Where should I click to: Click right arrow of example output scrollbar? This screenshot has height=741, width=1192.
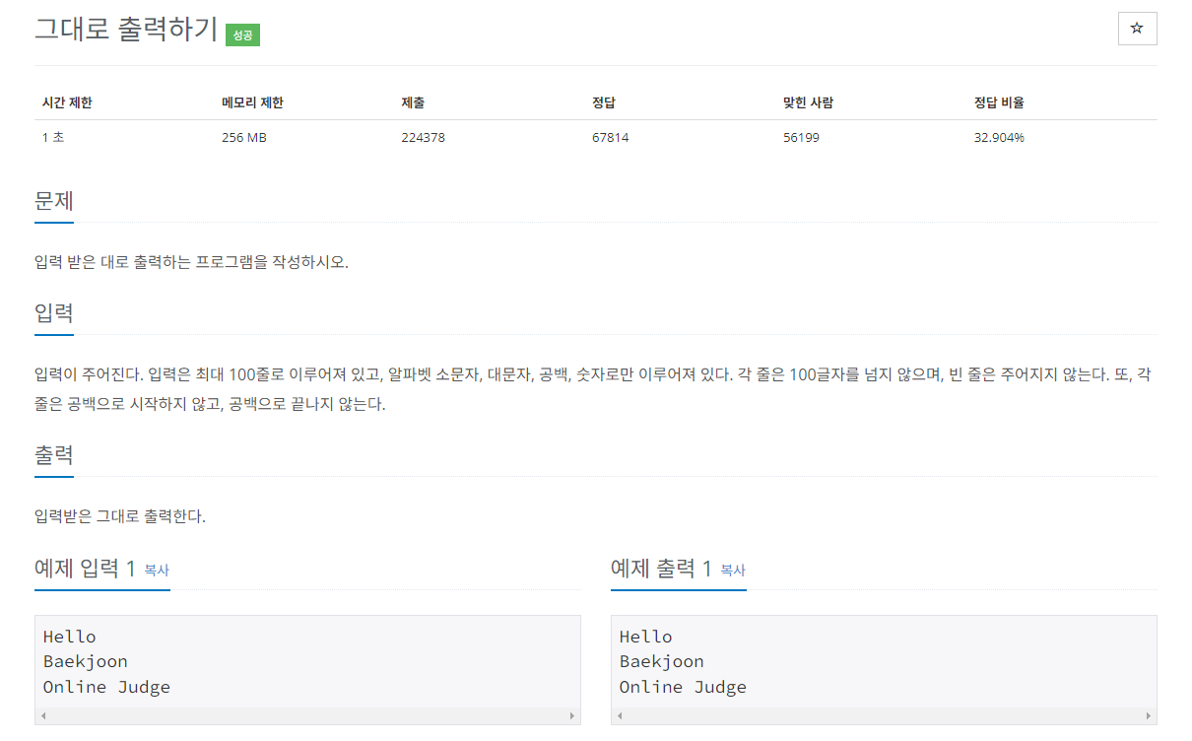point(1149,716)
